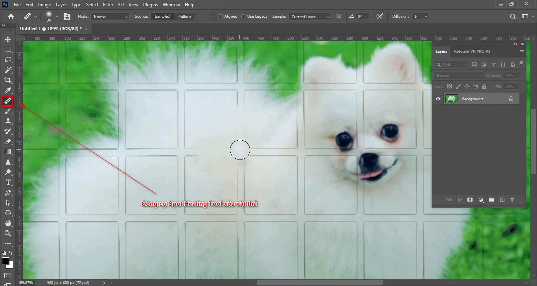Image resolution: width=537 pixels, height=286 pixels.
Task: Switch to the Retouch VR PRO V2 tab
Action: [x=472, y=51]
